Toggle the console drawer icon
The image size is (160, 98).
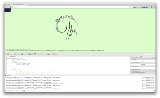[8, 91]
